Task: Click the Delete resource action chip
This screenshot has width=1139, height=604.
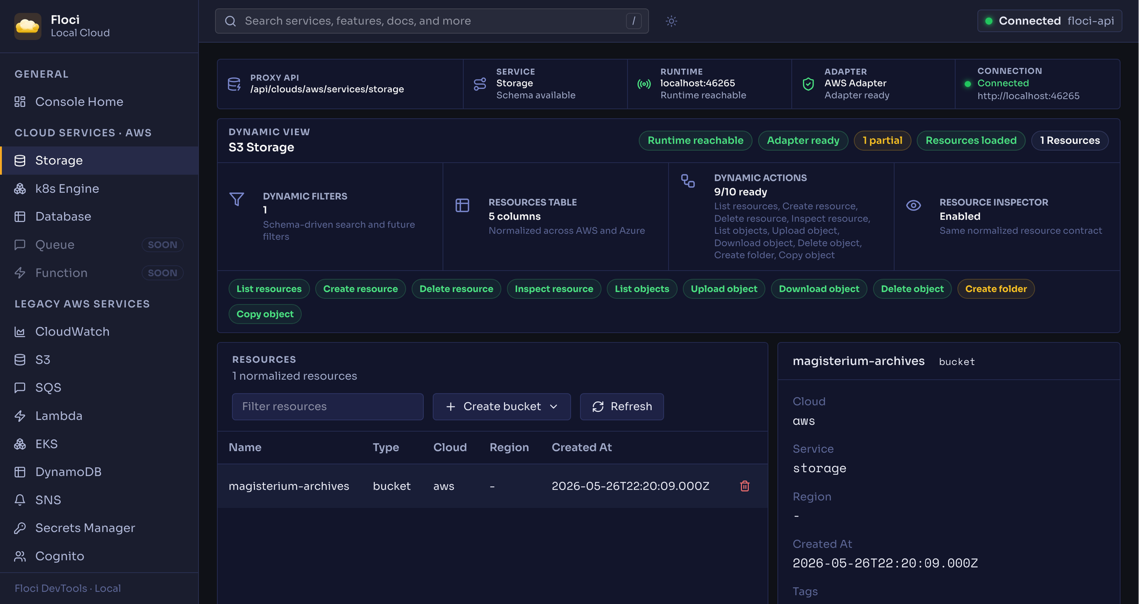Action: 456,289
